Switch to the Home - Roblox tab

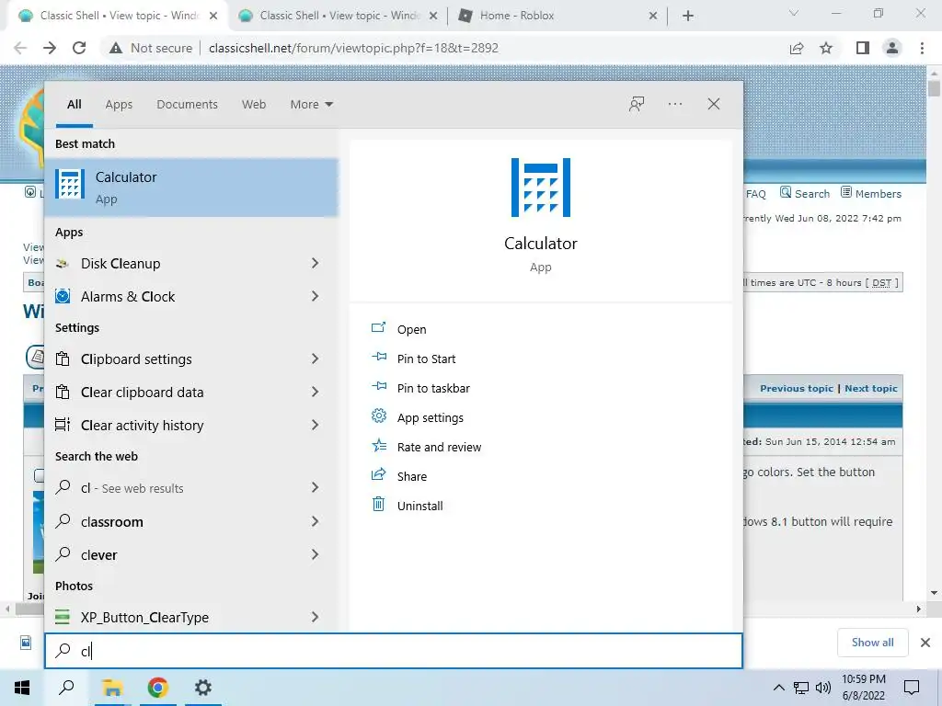click(558, 17)
